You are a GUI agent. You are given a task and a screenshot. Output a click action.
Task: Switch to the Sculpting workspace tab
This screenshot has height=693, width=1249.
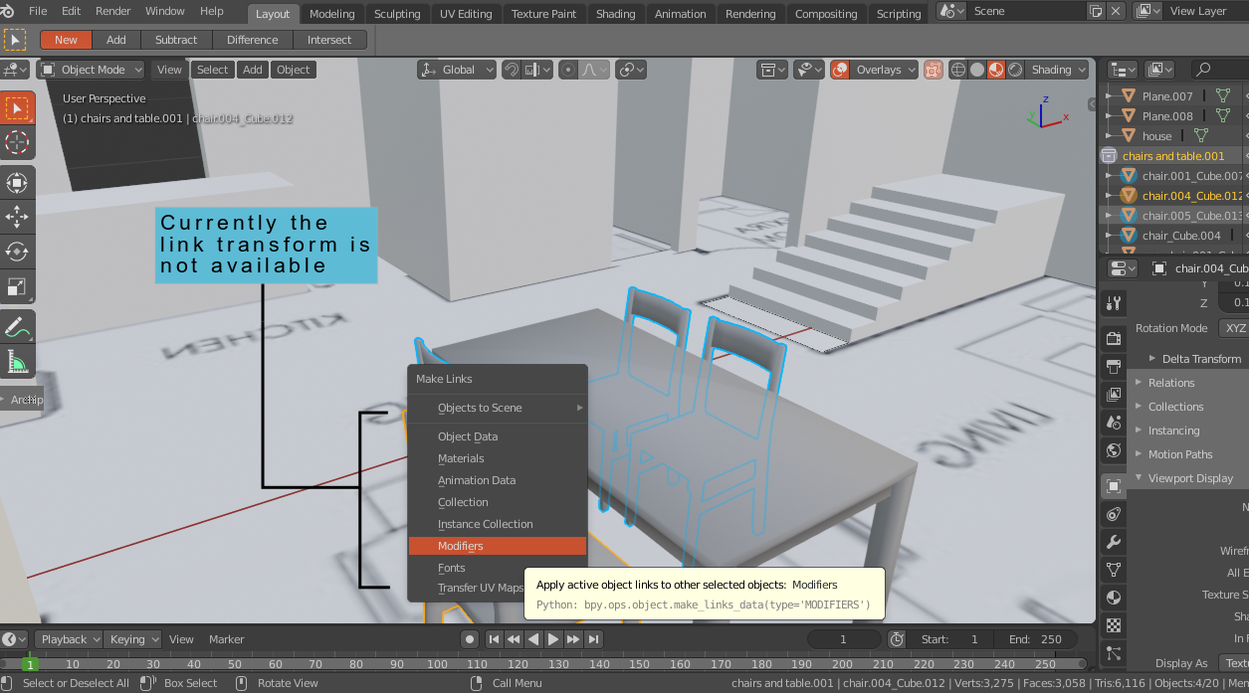(397, 14)
